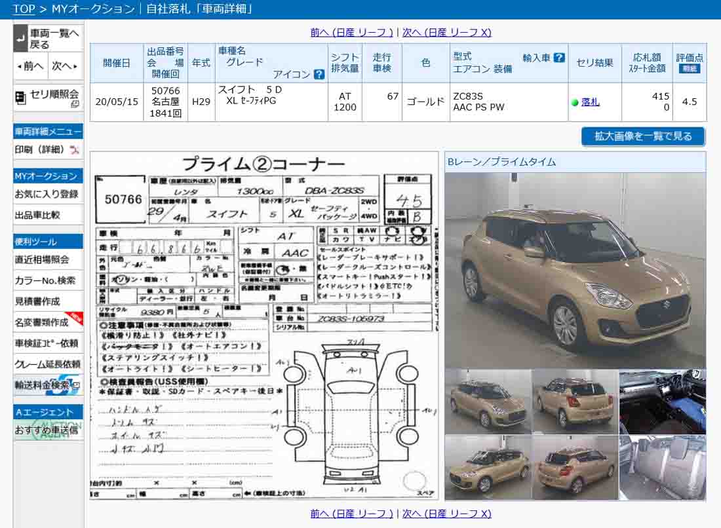721x528 pixels.
Task: Click 拡大画像を一覧で見る button
Action: click(x=643, y=136)
